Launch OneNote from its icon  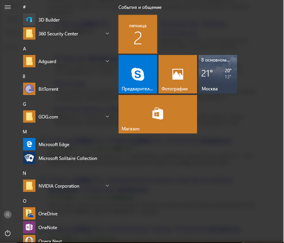(29, 227)
